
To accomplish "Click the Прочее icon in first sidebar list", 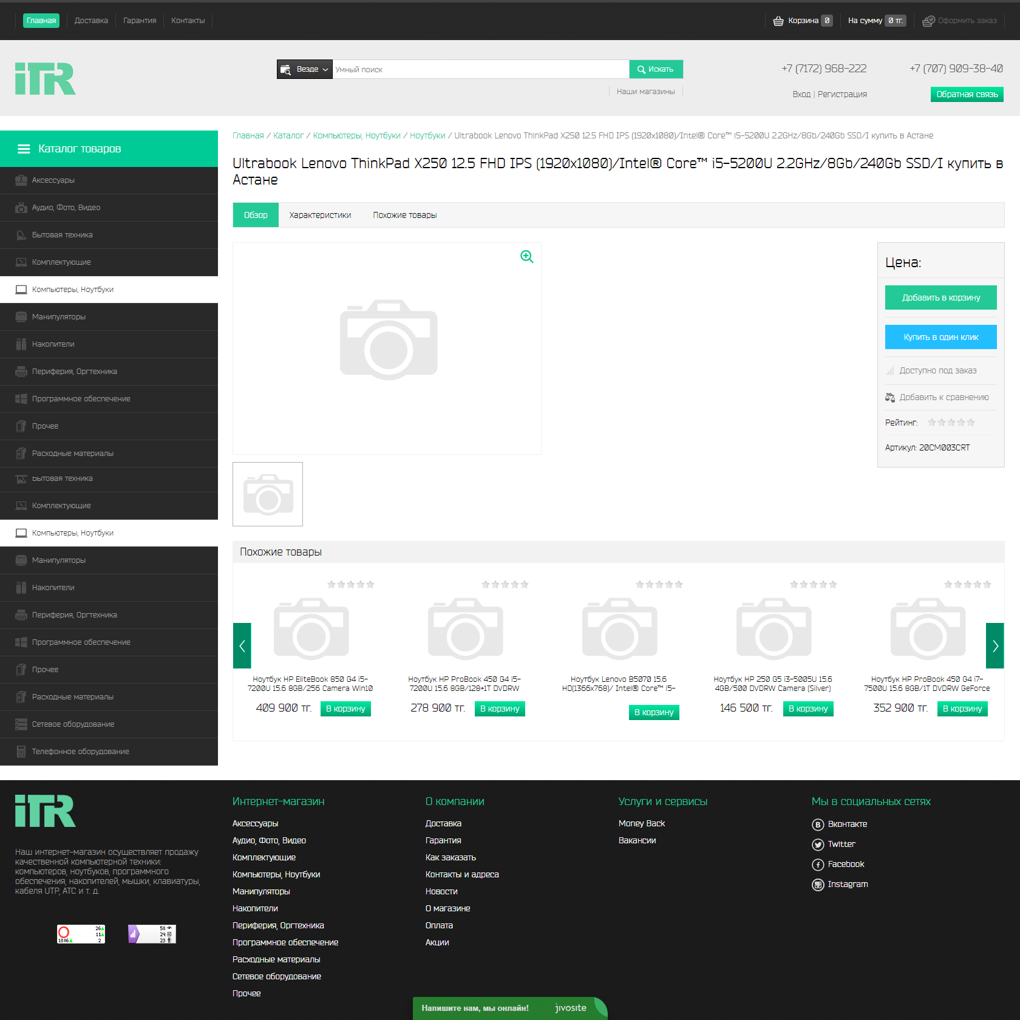I will click(x=21, y=426).
